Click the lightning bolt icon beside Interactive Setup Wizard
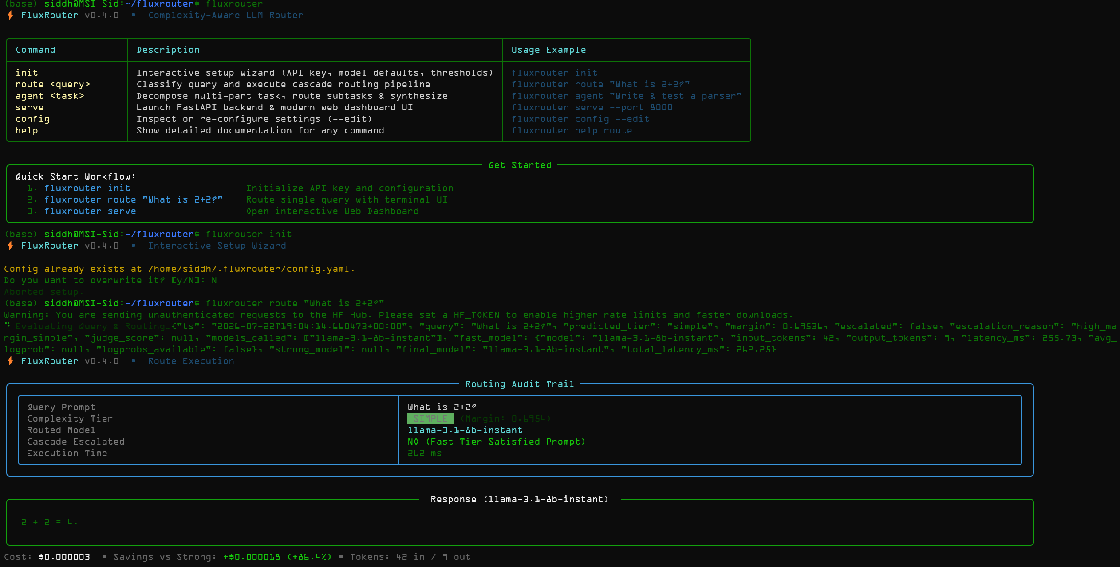The image size is (1120, 567). click(x=10, y=246)
